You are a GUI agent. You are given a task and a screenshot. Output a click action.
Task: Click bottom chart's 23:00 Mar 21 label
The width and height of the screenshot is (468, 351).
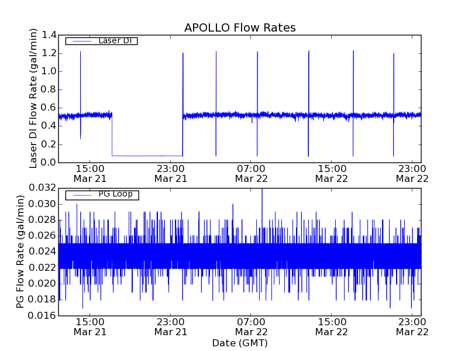click(170, 327)
